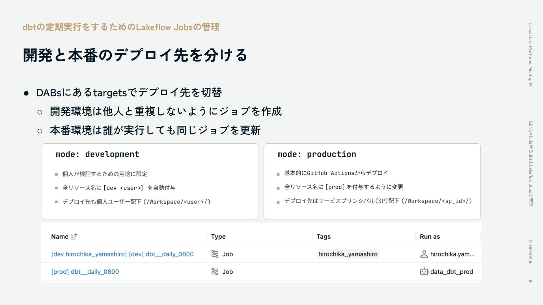Click the mode: development card heading

[98, 154]
